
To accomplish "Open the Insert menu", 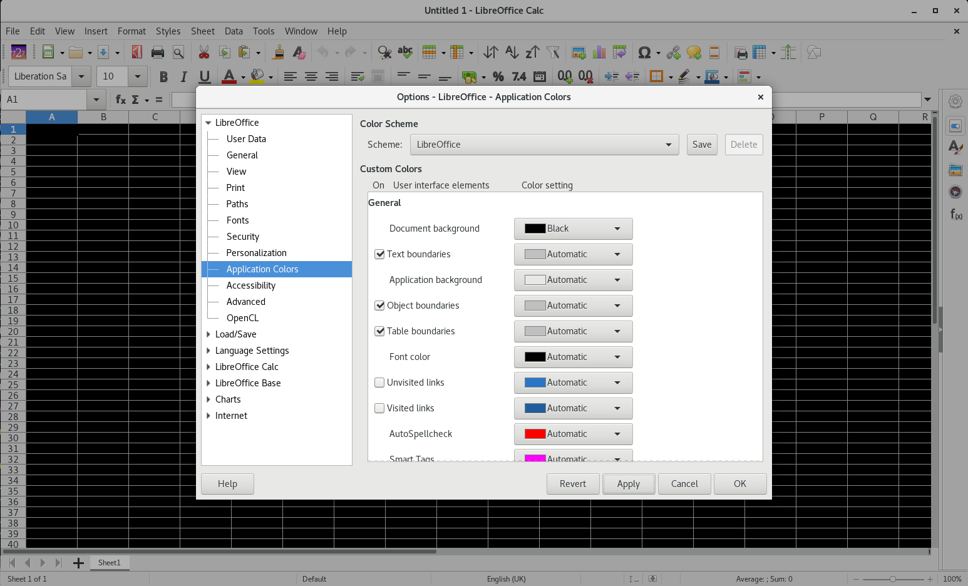I will coord(96,31).
